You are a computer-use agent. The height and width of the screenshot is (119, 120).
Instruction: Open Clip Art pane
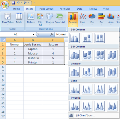point(40,19)
